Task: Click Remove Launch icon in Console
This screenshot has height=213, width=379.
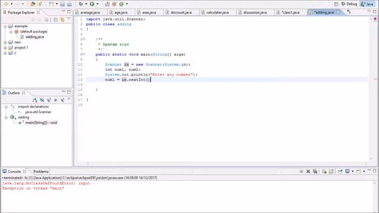Action: click(308, 172)
